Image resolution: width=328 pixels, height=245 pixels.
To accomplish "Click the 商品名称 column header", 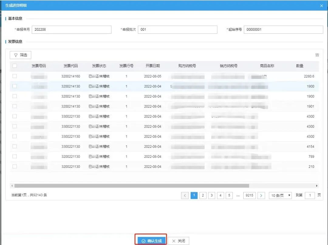I will pos(267,66).
